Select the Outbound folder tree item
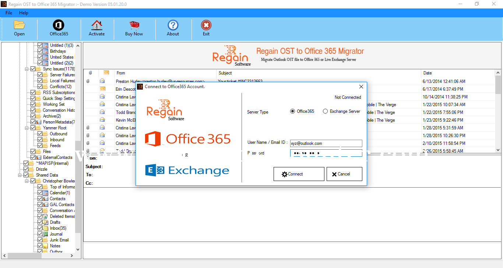 coord(59,134)
